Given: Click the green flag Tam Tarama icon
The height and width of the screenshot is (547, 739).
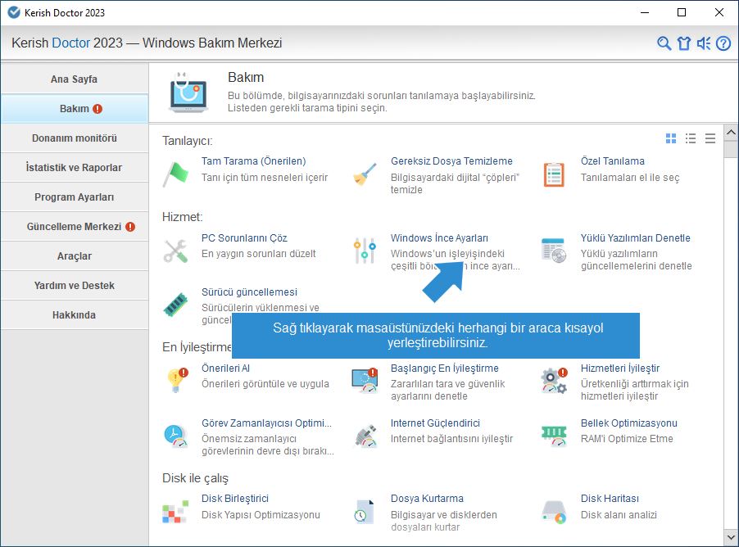Looking at the screenshot, I should [x=176, y=174].
